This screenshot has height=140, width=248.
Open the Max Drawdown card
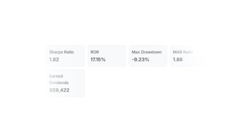[148, 56]
